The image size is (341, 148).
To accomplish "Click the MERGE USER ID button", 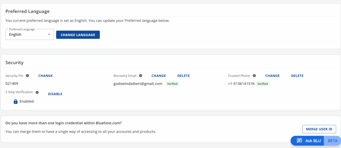I will pyautogui.click(x=319, y=129).
